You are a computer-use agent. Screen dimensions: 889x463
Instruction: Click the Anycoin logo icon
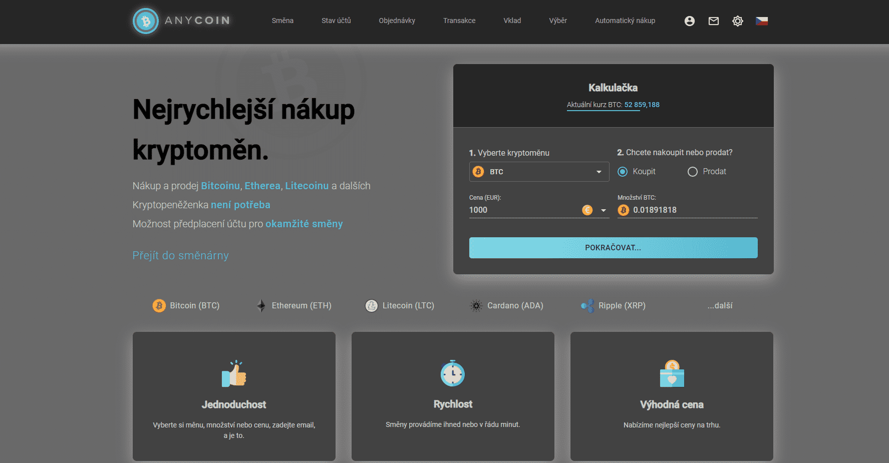point(146,21)
